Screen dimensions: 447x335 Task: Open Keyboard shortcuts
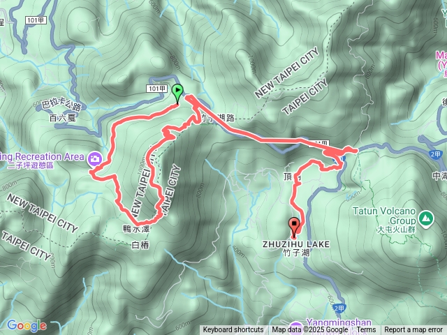tap(233, 330)
